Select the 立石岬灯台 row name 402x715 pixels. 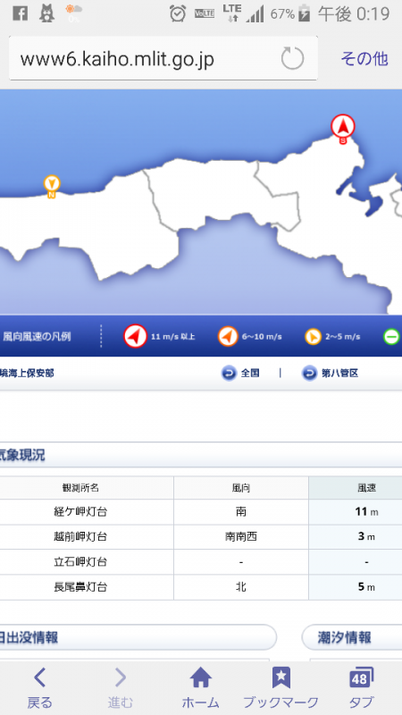tap(80, 562)
